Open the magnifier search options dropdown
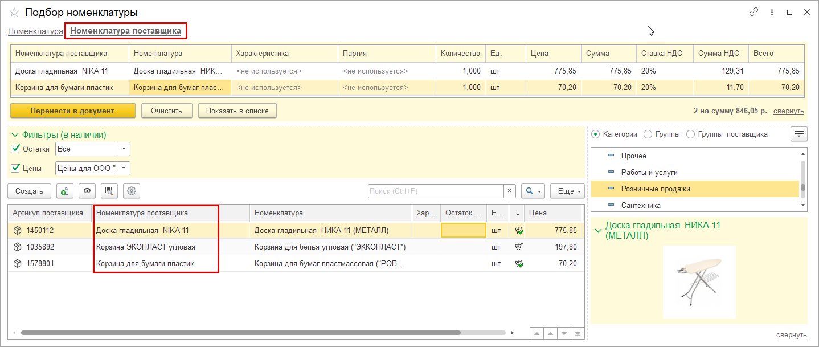The width and height of the screenshot is (819, 347). (534, 191)
